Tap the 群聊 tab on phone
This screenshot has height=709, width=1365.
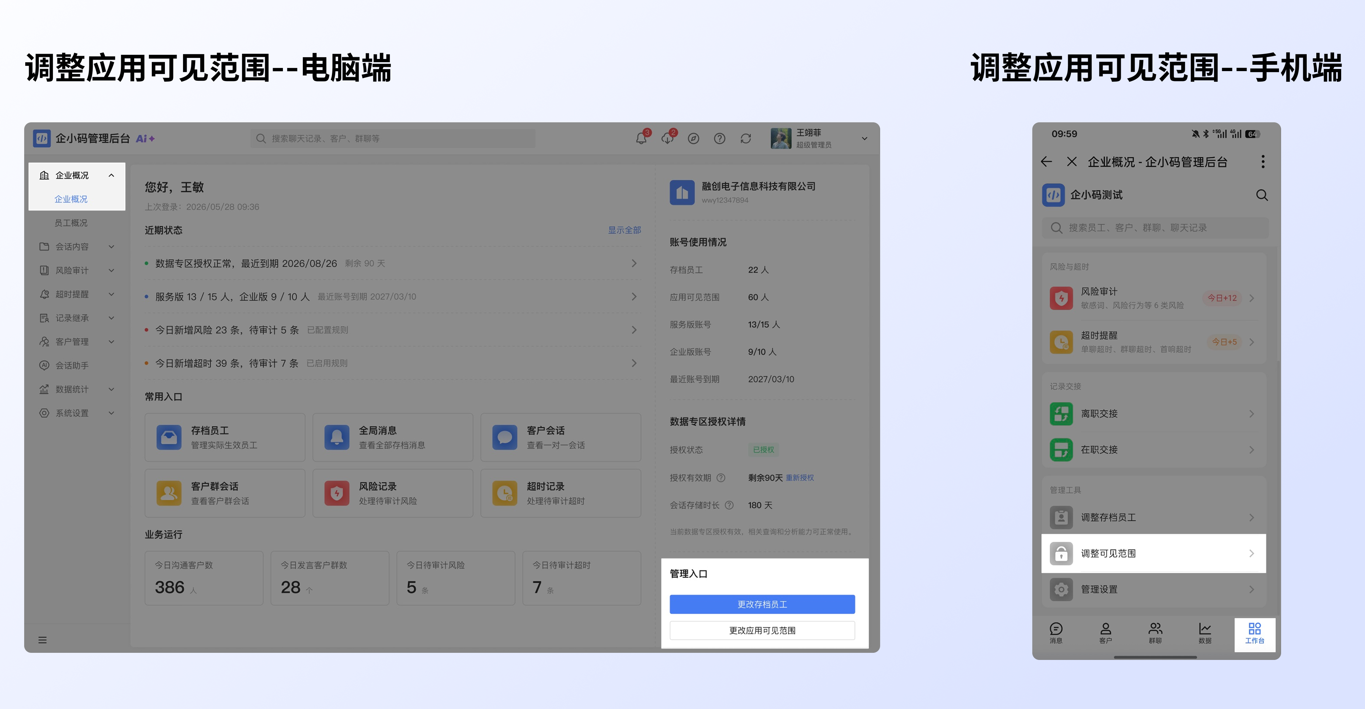pyautogui.click(x=1155, y=633)
